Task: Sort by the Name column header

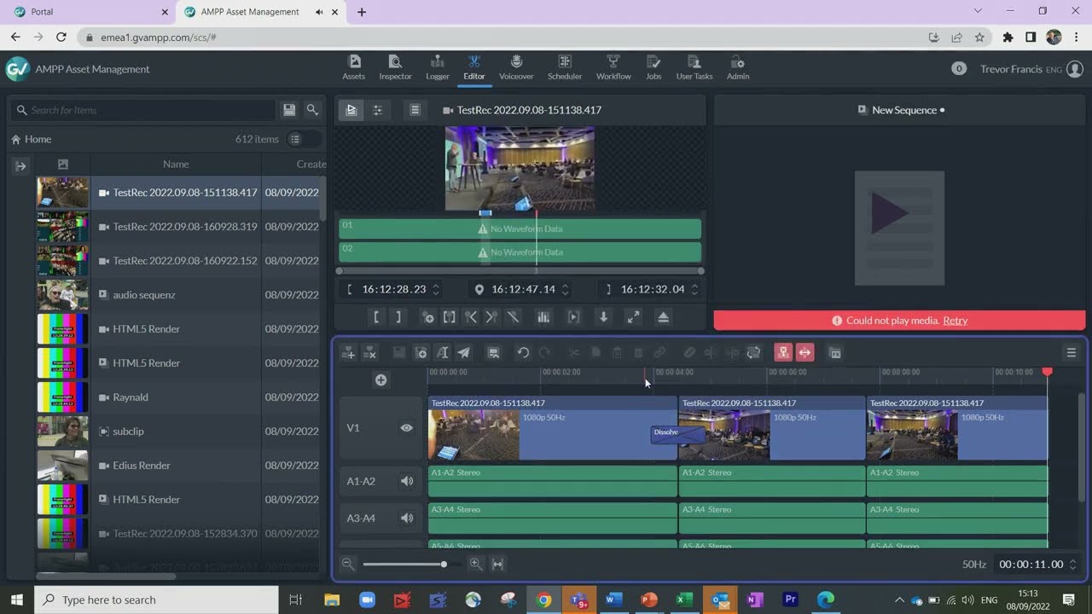Action: click(x=176, y=164)
